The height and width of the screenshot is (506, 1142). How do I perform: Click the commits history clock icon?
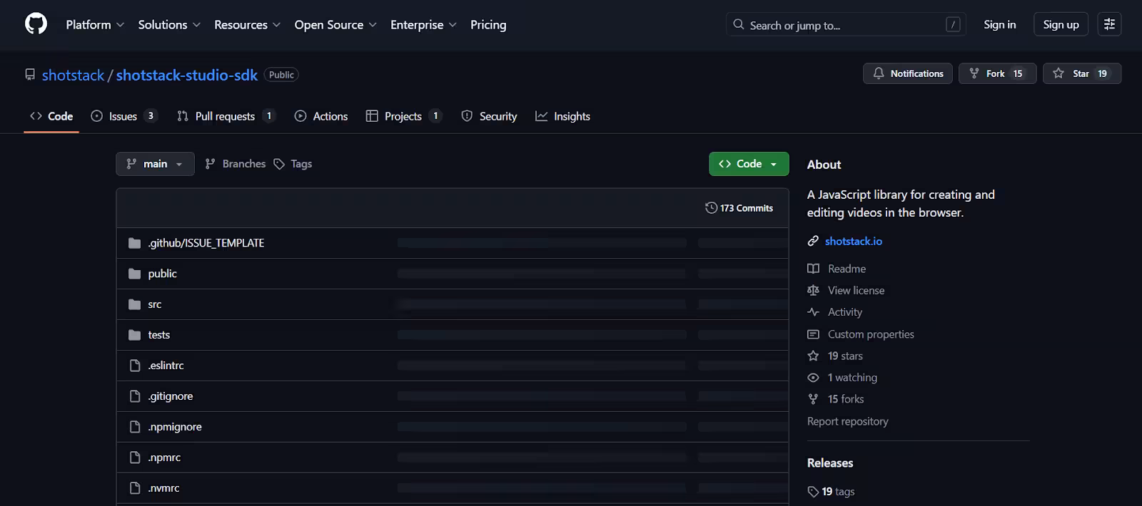pos(711,208)
